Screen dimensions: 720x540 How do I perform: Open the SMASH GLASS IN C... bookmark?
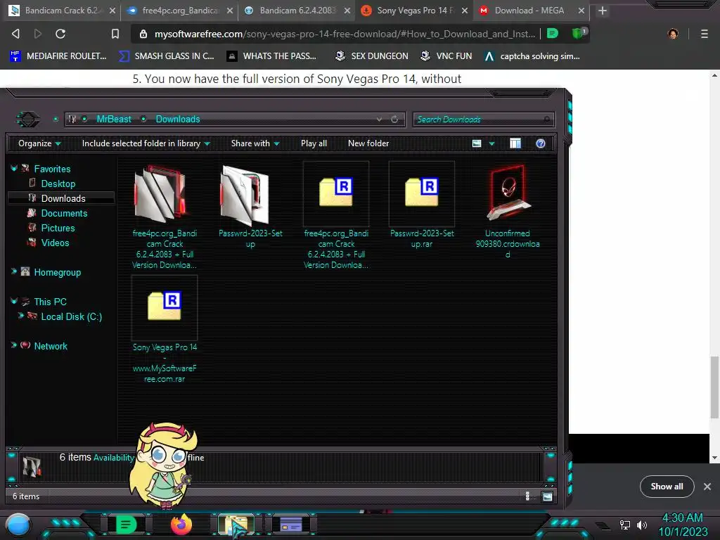166,56
